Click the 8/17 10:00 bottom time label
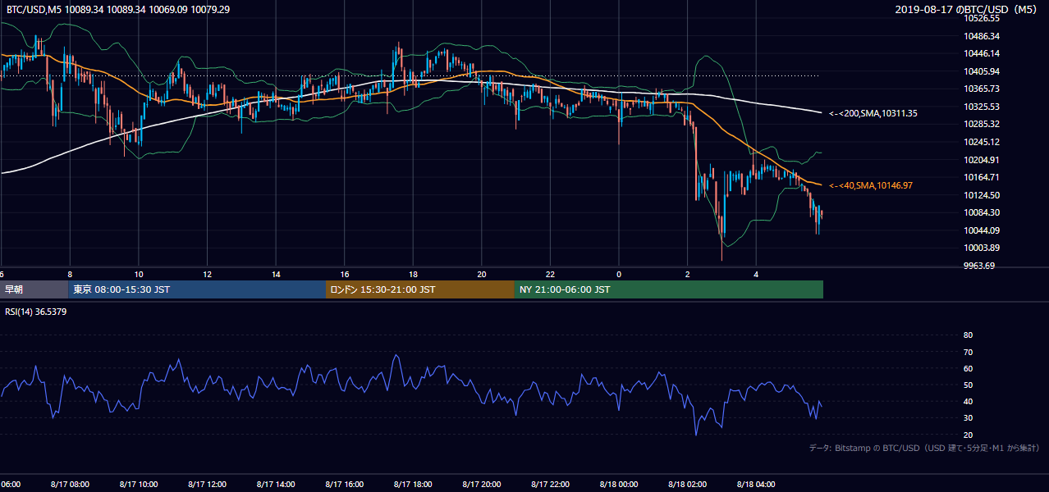This screenshot has width=1049, height=492. click(x=139, y=485)
